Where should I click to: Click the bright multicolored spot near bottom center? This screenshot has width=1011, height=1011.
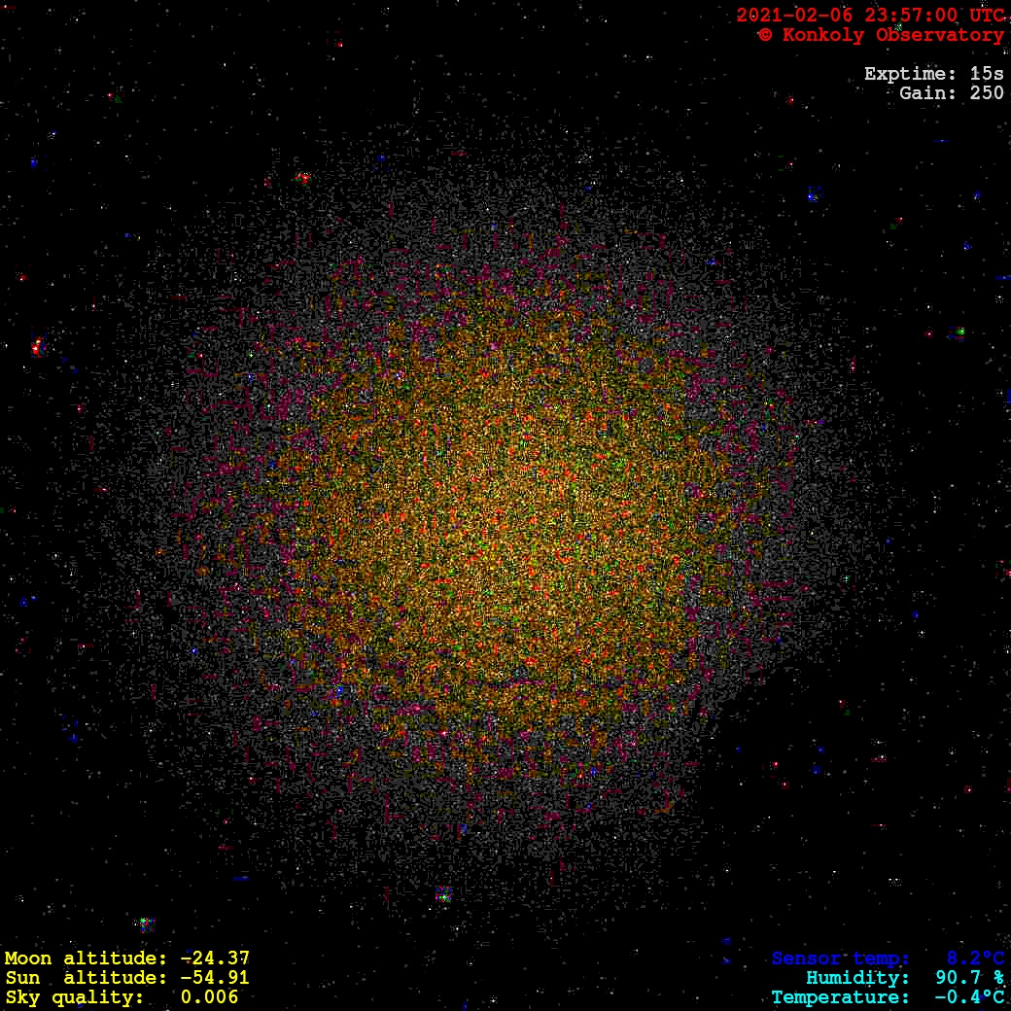pos(443,894)
